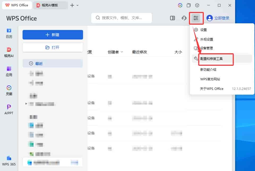Open the 应用 apps sidebar icon
Screen dimensions: 255x171
[x=9, y=71]
